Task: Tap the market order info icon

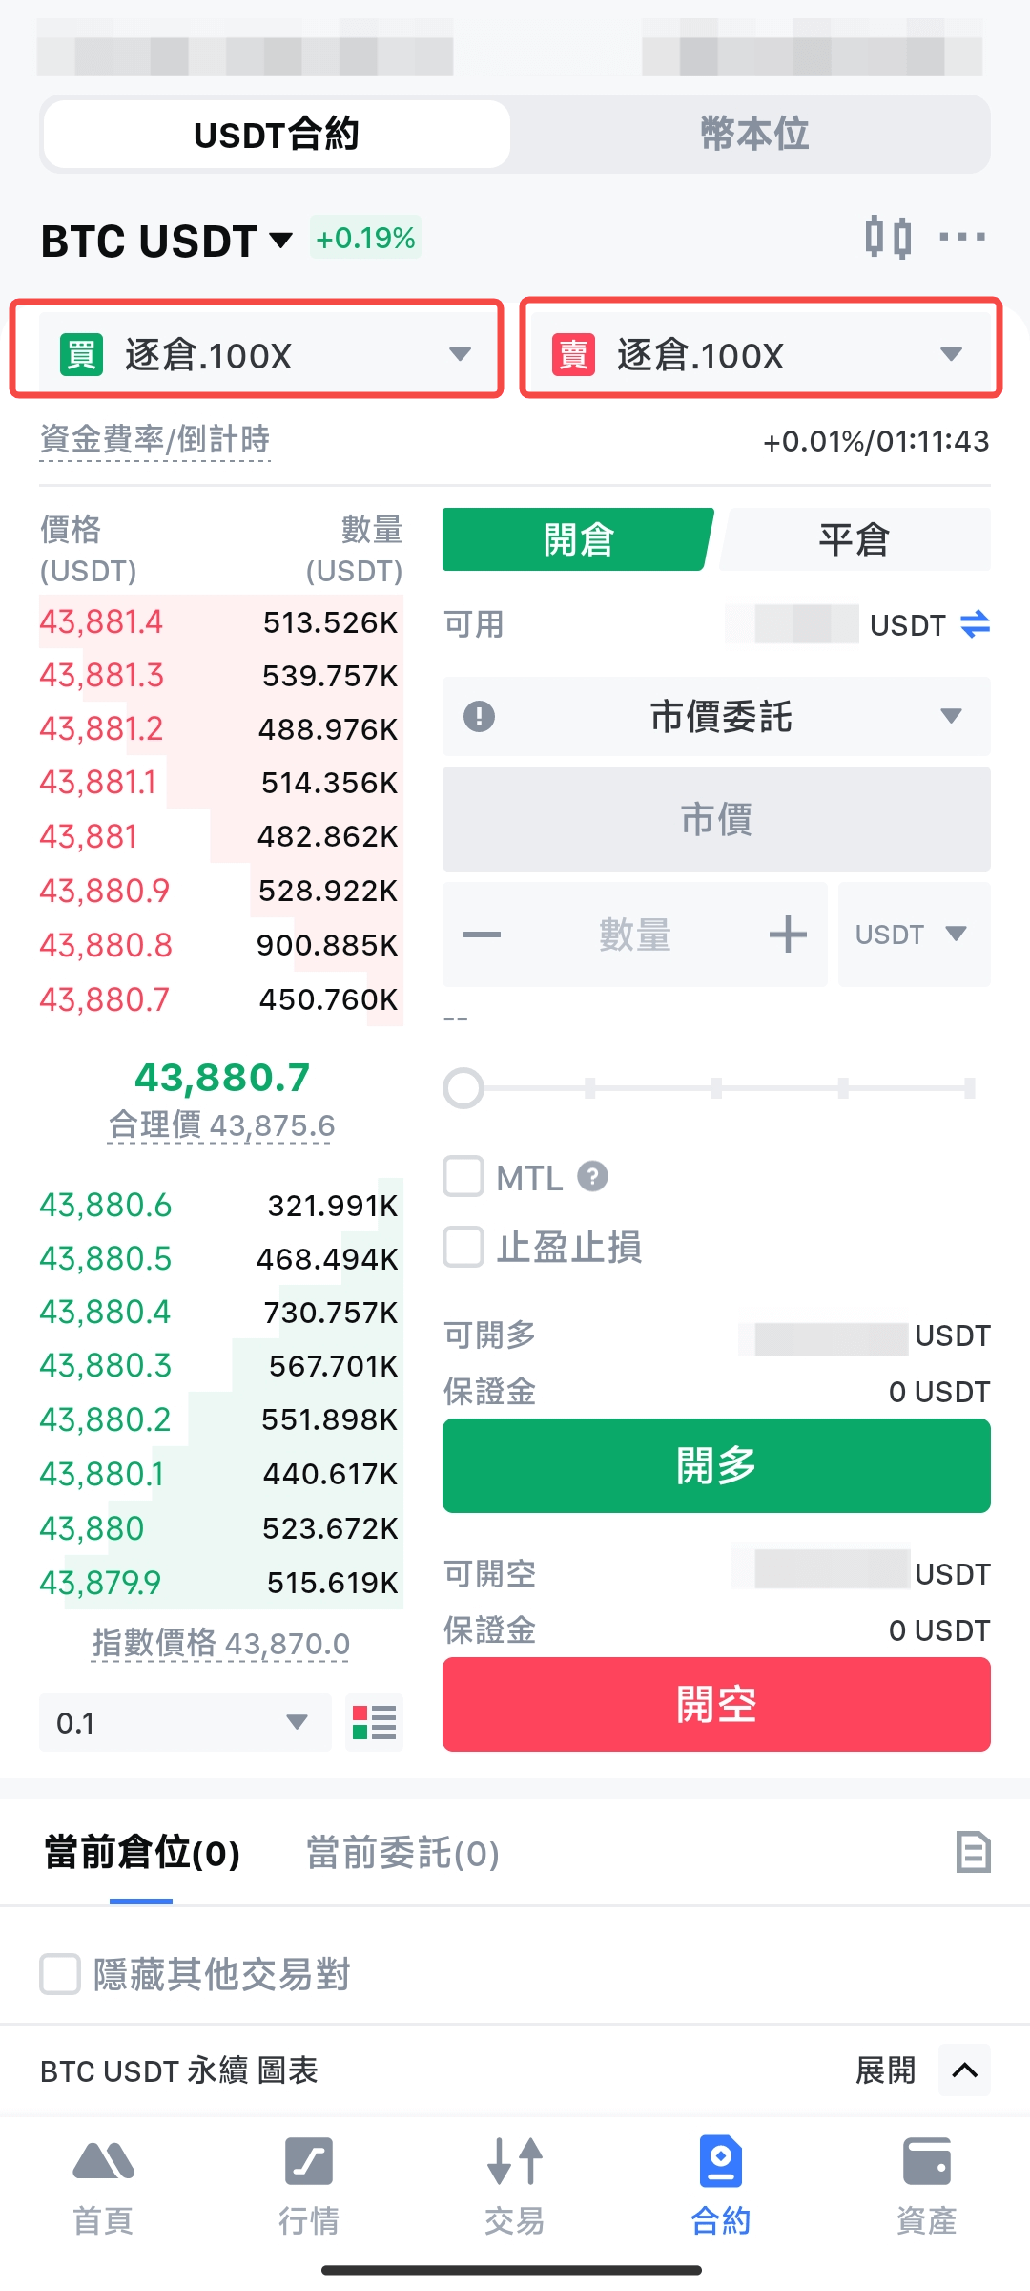Action: pos(479,716)
